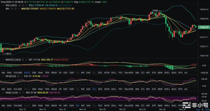Click the UB:18286.42 value in BOLL legend
This screenshot has width=210, height=111.
click(x=51, y=5)
